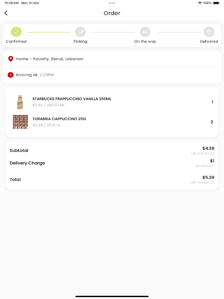Open Torabika Cappuccino product thumbnail
This screenshot has width=224, height=299.
tap(20, 122)
